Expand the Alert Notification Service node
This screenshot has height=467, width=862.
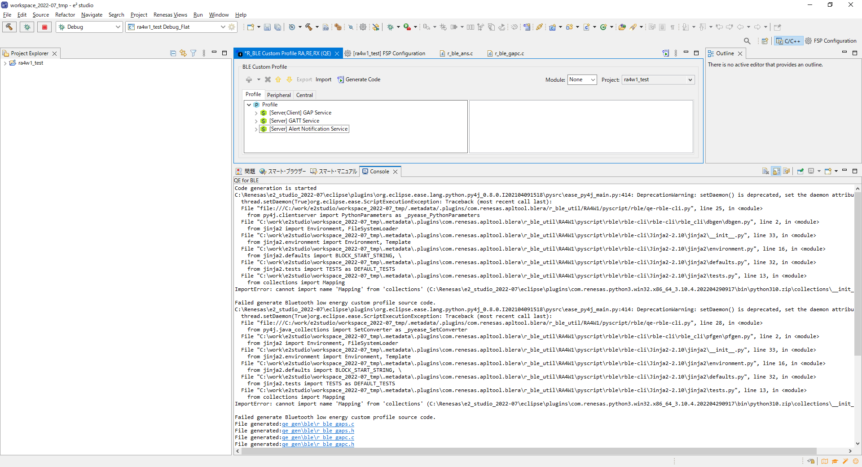click(x=256, y=129)
